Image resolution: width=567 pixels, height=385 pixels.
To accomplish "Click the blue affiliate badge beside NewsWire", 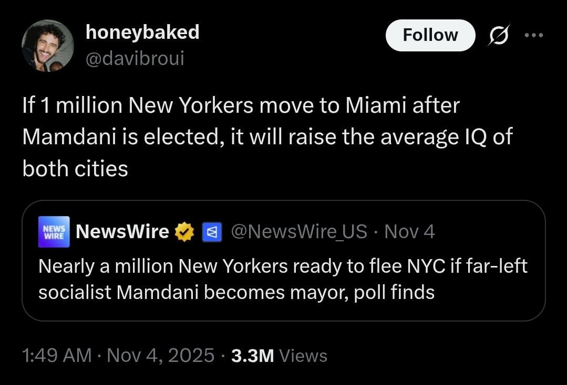I will (211, 232).
